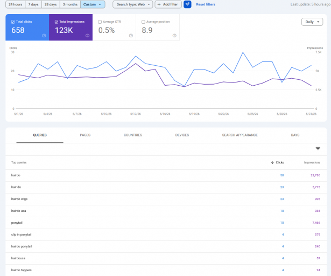Click the 'hairdo usa' query

point(19,211)
